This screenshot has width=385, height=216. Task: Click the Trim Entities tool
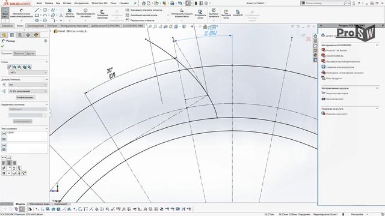(x=70, y=13)
